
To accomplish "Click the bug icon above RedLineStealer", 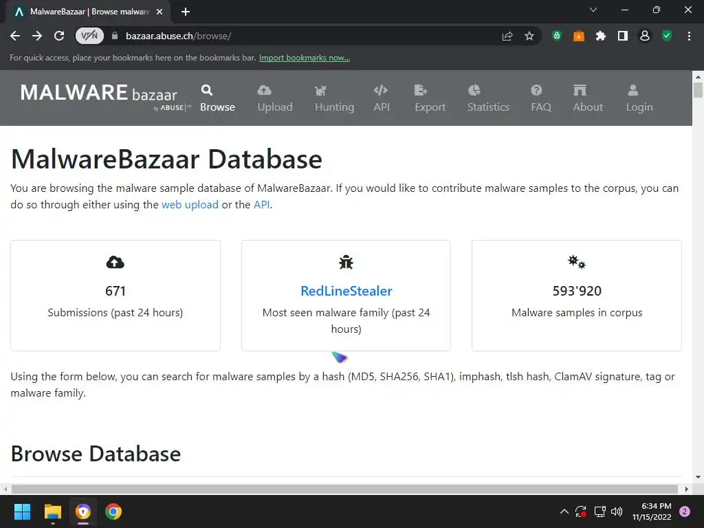I will [x=346, y=262].
